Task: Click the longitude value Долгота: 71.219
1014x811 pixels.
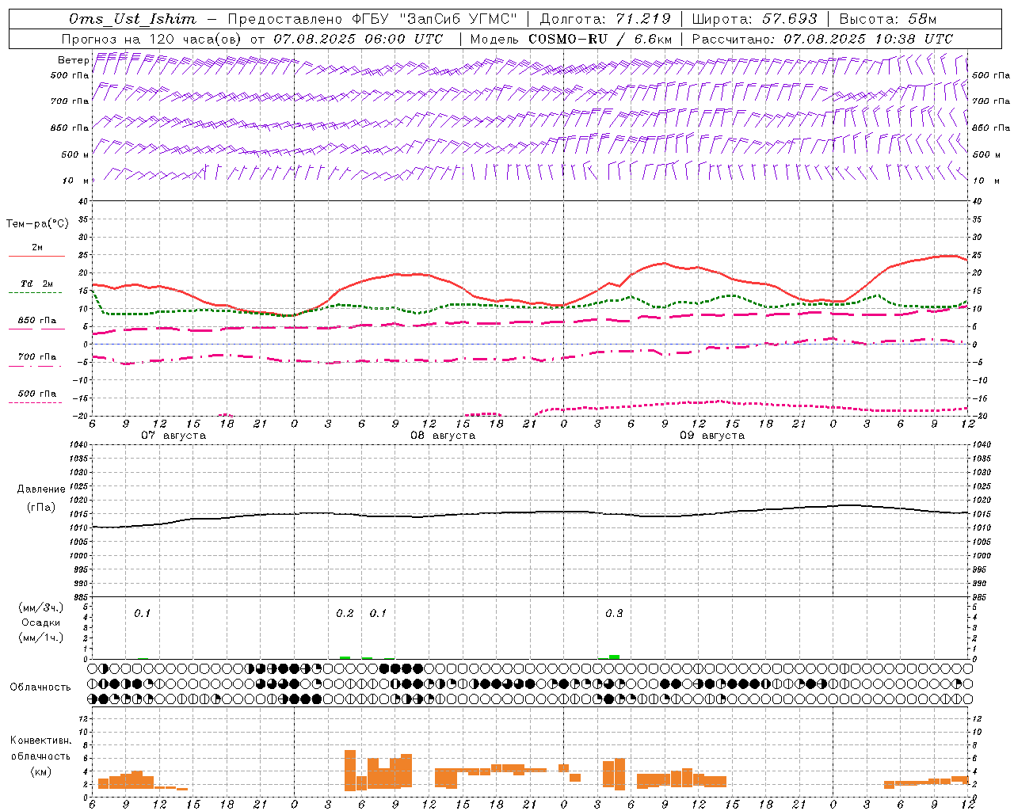Action: (605, 19)
